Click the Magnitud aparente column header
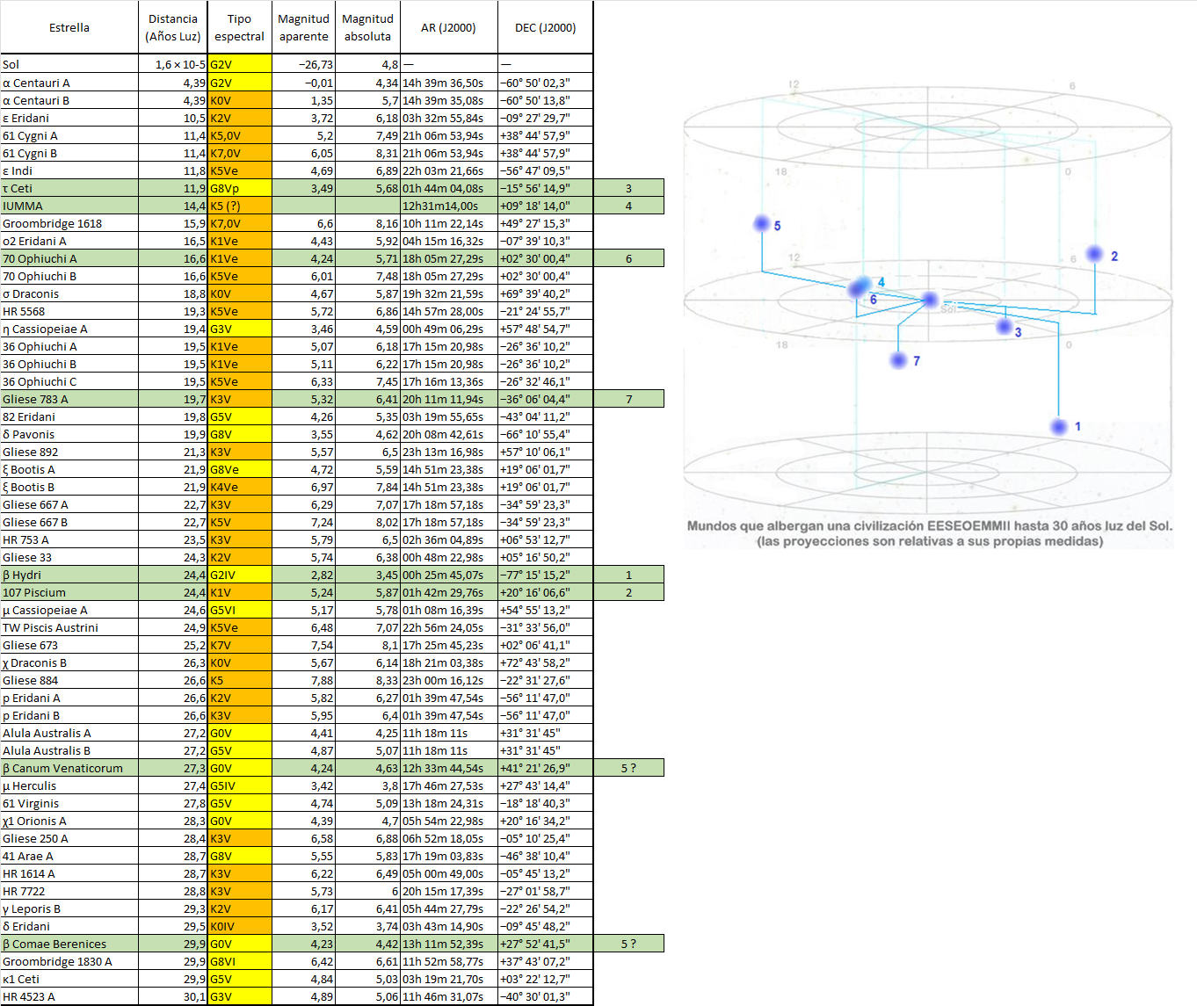 click(x=303, y=28)
